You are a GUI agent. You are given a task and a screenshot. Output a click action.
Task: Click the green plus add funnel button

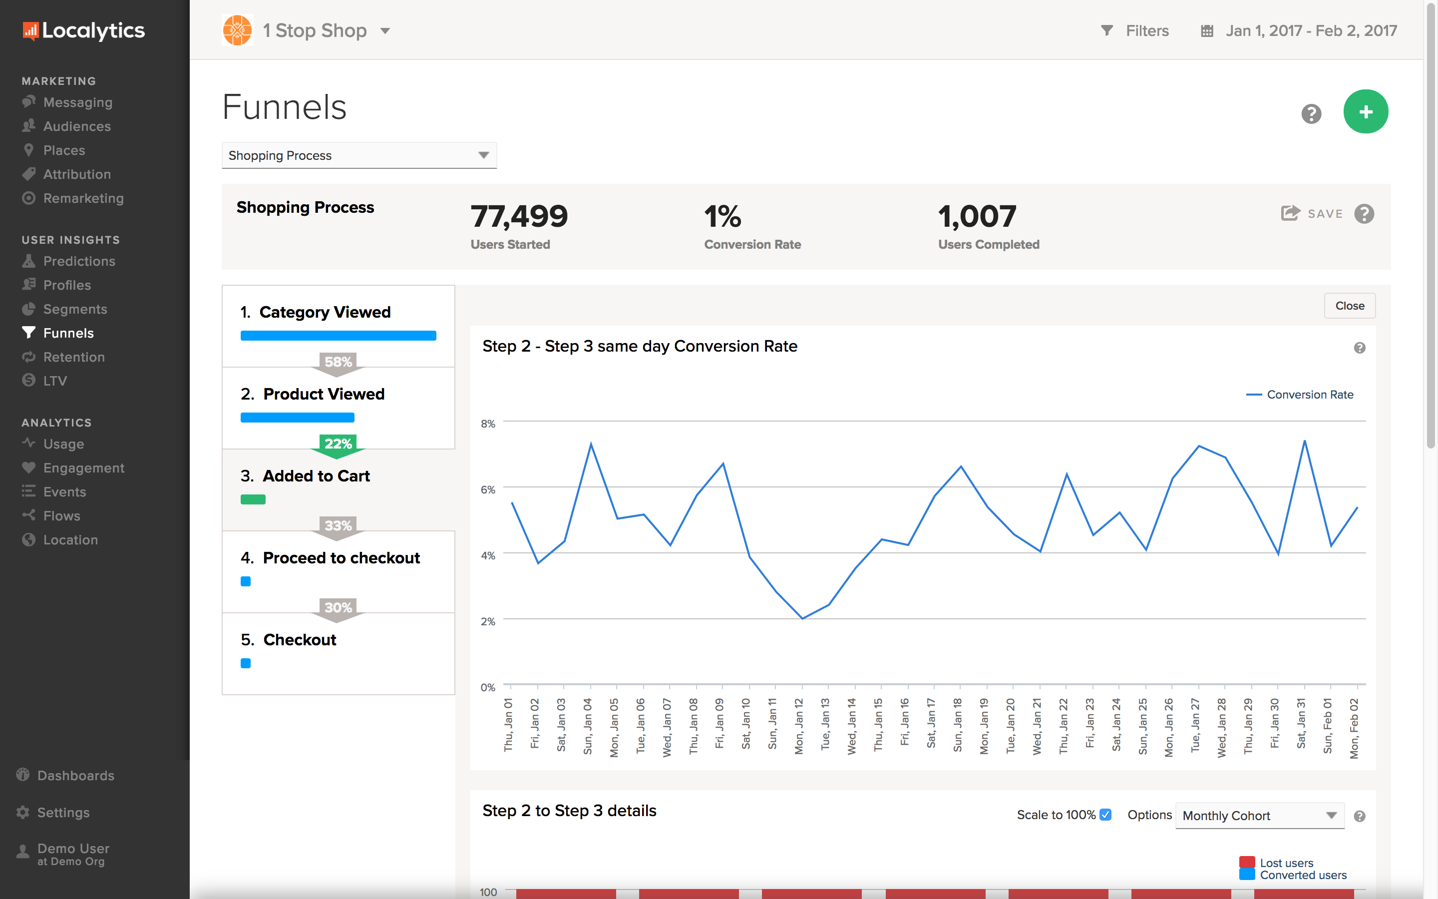[x=1365, y=111]
